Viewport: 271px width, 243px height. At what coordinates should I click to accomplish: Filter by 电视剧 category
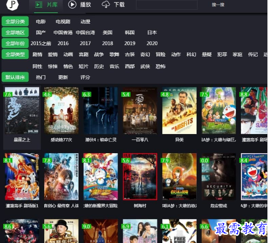63,21
